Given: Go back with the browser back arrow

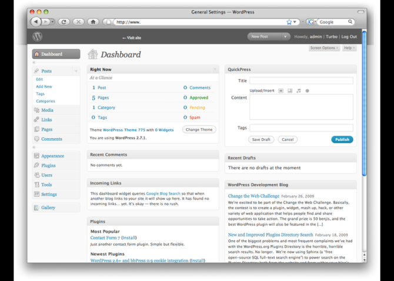Looking at the screenshot, I should point(36,22).
